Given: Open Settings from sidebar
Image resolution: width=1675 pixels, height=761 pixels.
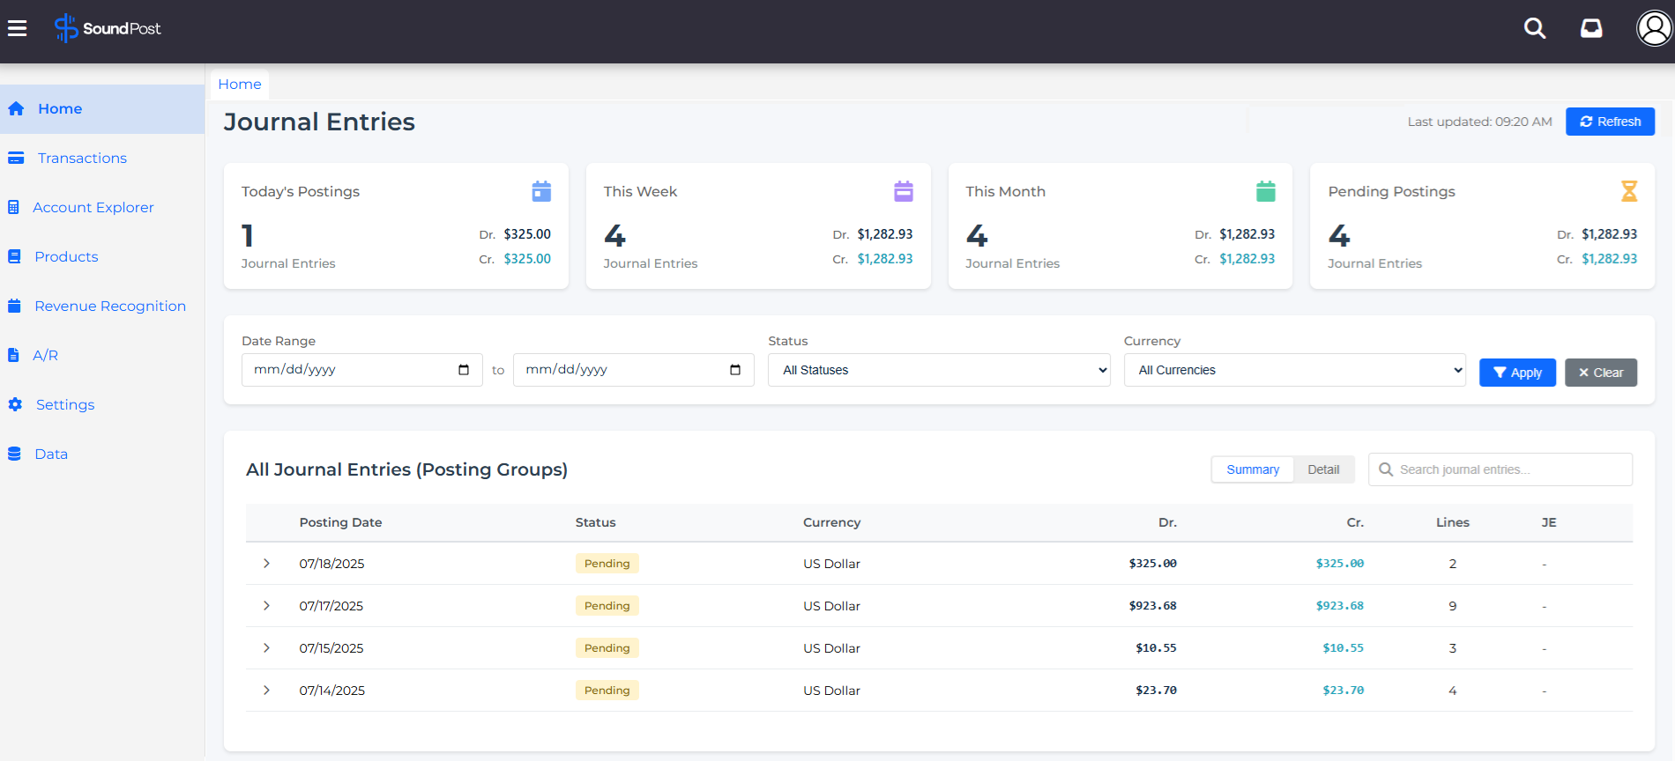Looking at the screenshot, I should tap(65, 405).
